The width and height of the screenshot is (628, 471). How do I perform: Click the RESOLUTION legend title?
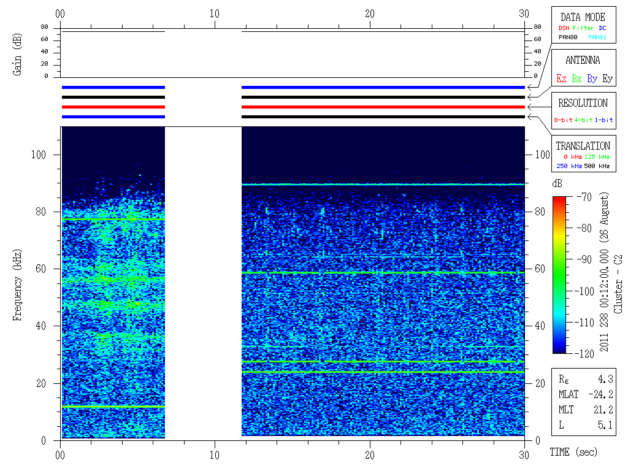coord(583,103)
